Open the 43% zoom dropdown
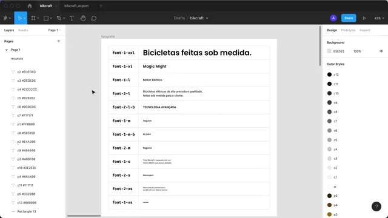Viewport: 388px width, 218px height. point(379,18)
